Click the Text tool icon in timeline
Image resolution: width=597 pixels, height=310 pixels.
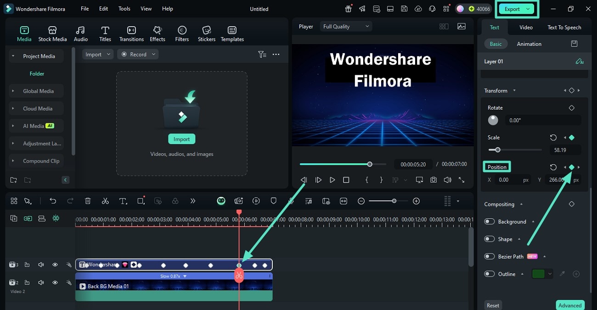pyautogui.click(x=123, y=201)
